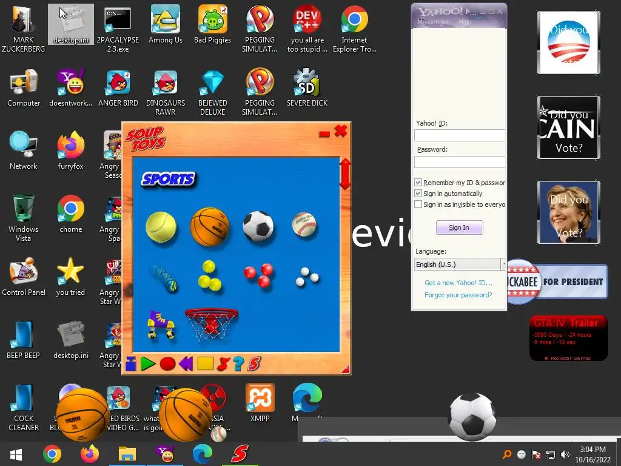Open the Language dropdown English (U.S.)
This screenshot has width=621, height=466.
[460, 265]
